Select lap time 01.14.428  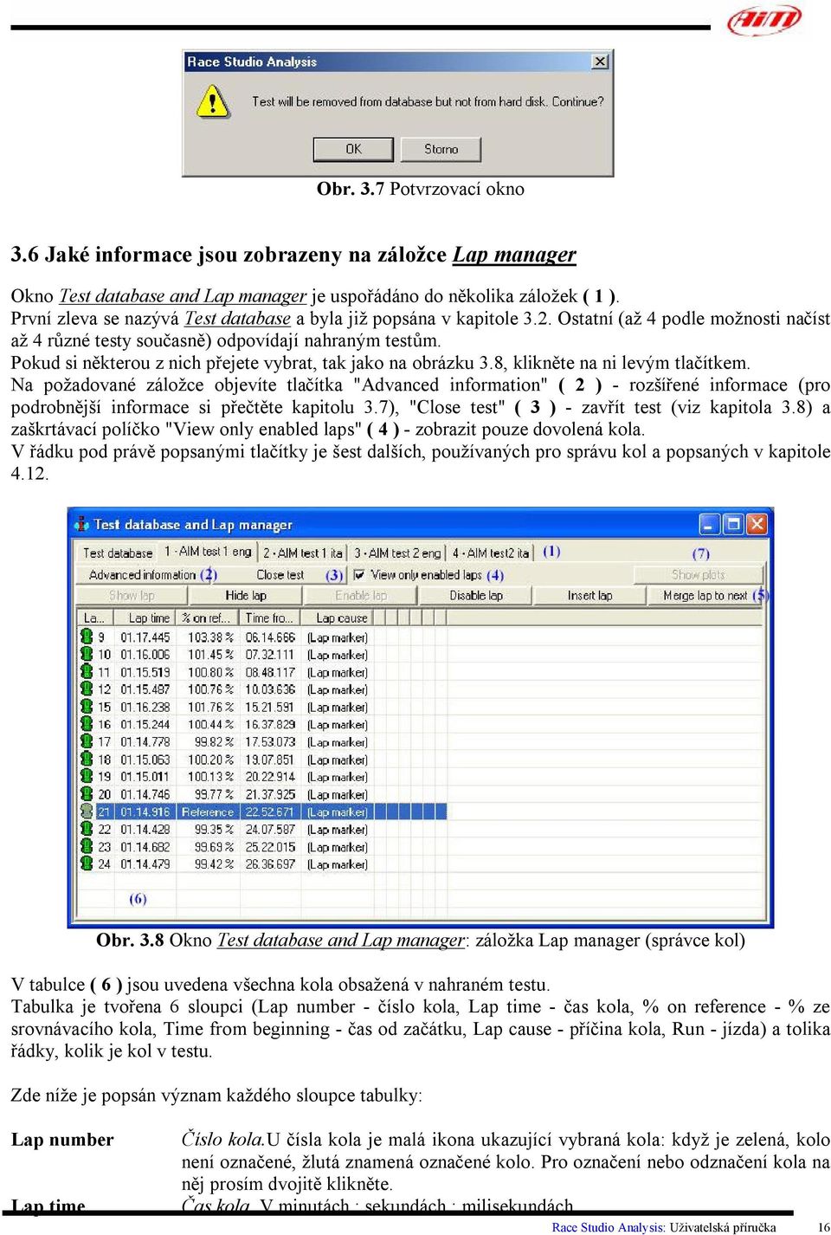click(x=145, y=829)
